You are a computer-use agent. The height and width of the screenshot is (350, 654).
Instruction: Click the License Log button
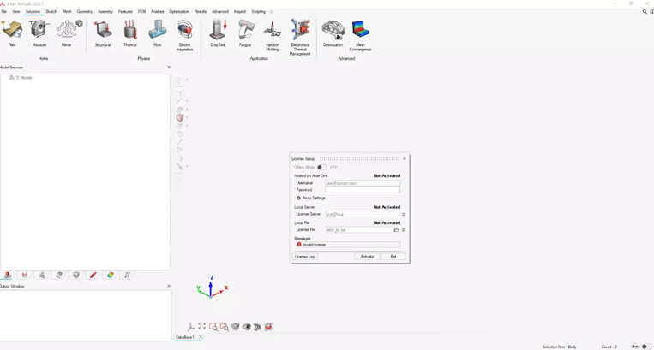pyautogui.click(x=305, y=257)
